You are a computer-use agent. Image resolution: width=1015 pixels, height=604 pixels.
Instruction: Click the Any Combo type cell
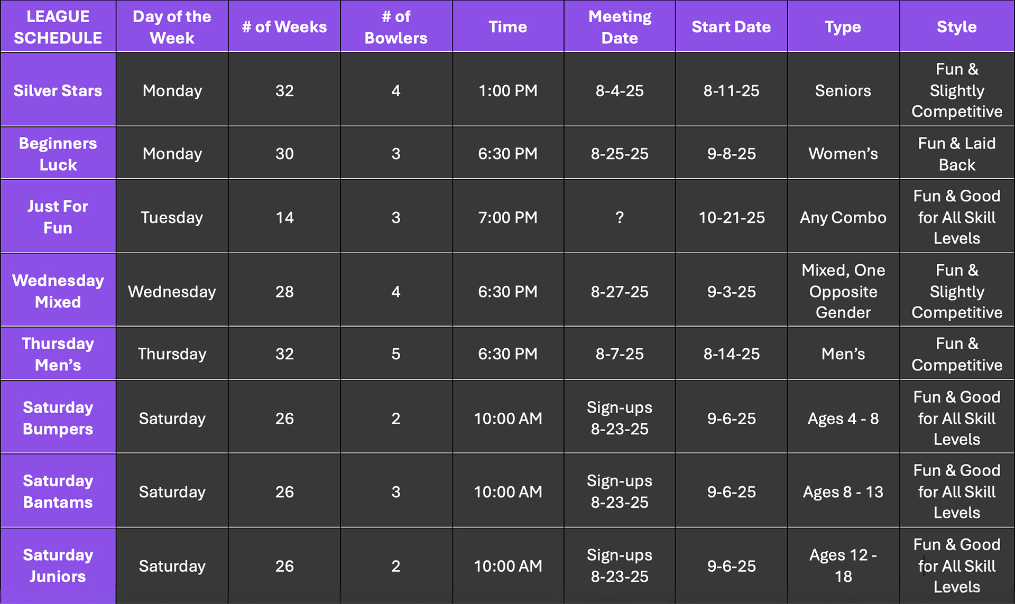843,217
